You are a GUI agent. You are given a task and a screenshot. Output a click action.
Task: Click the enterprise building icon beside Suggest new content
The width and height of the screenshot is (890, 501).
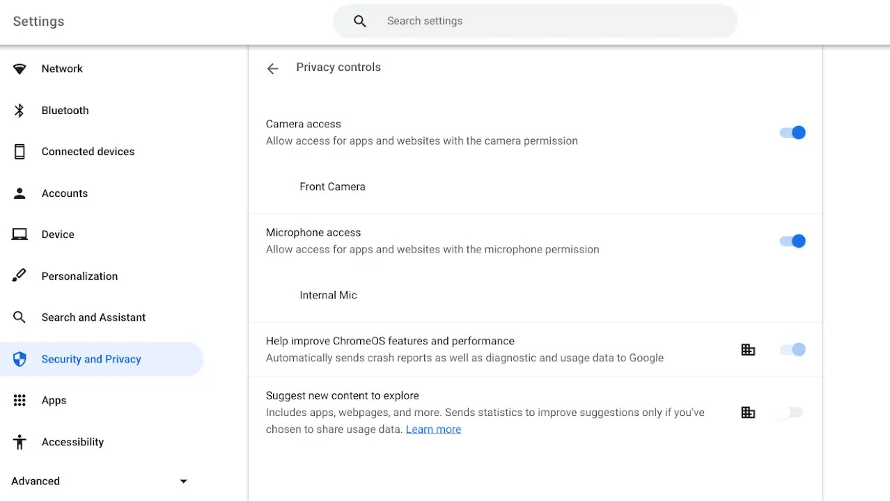coord(748,413)
